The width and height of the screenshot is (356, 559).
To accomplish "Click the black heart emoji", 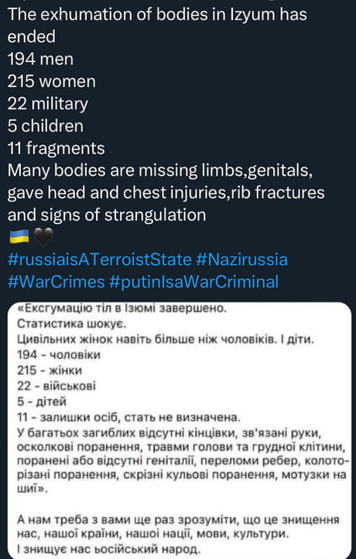I will click(43, 237).
